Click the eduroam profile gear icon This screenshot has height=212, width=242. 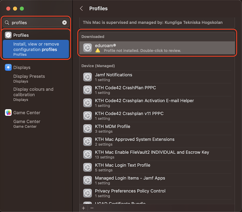pos(88,48)
